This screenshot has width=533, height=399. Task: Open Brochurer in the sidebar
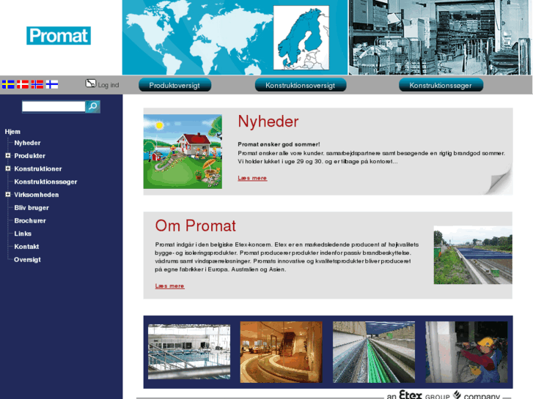coord(30,220)
